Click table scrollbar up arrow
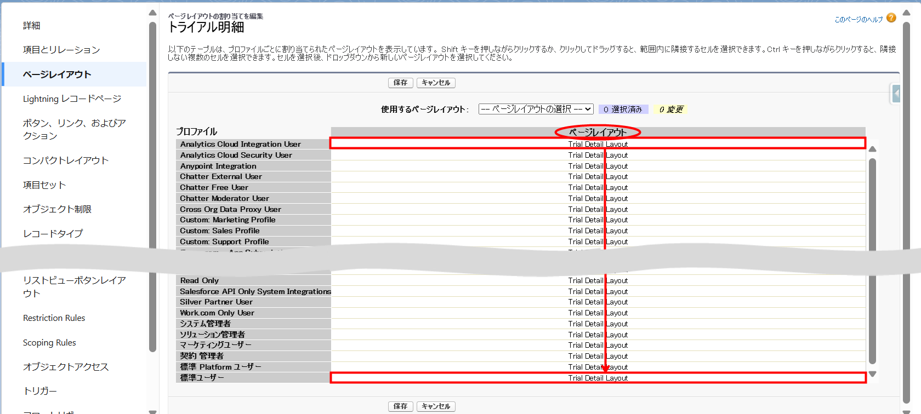This screenshot has width=921, height=414. 872,149
